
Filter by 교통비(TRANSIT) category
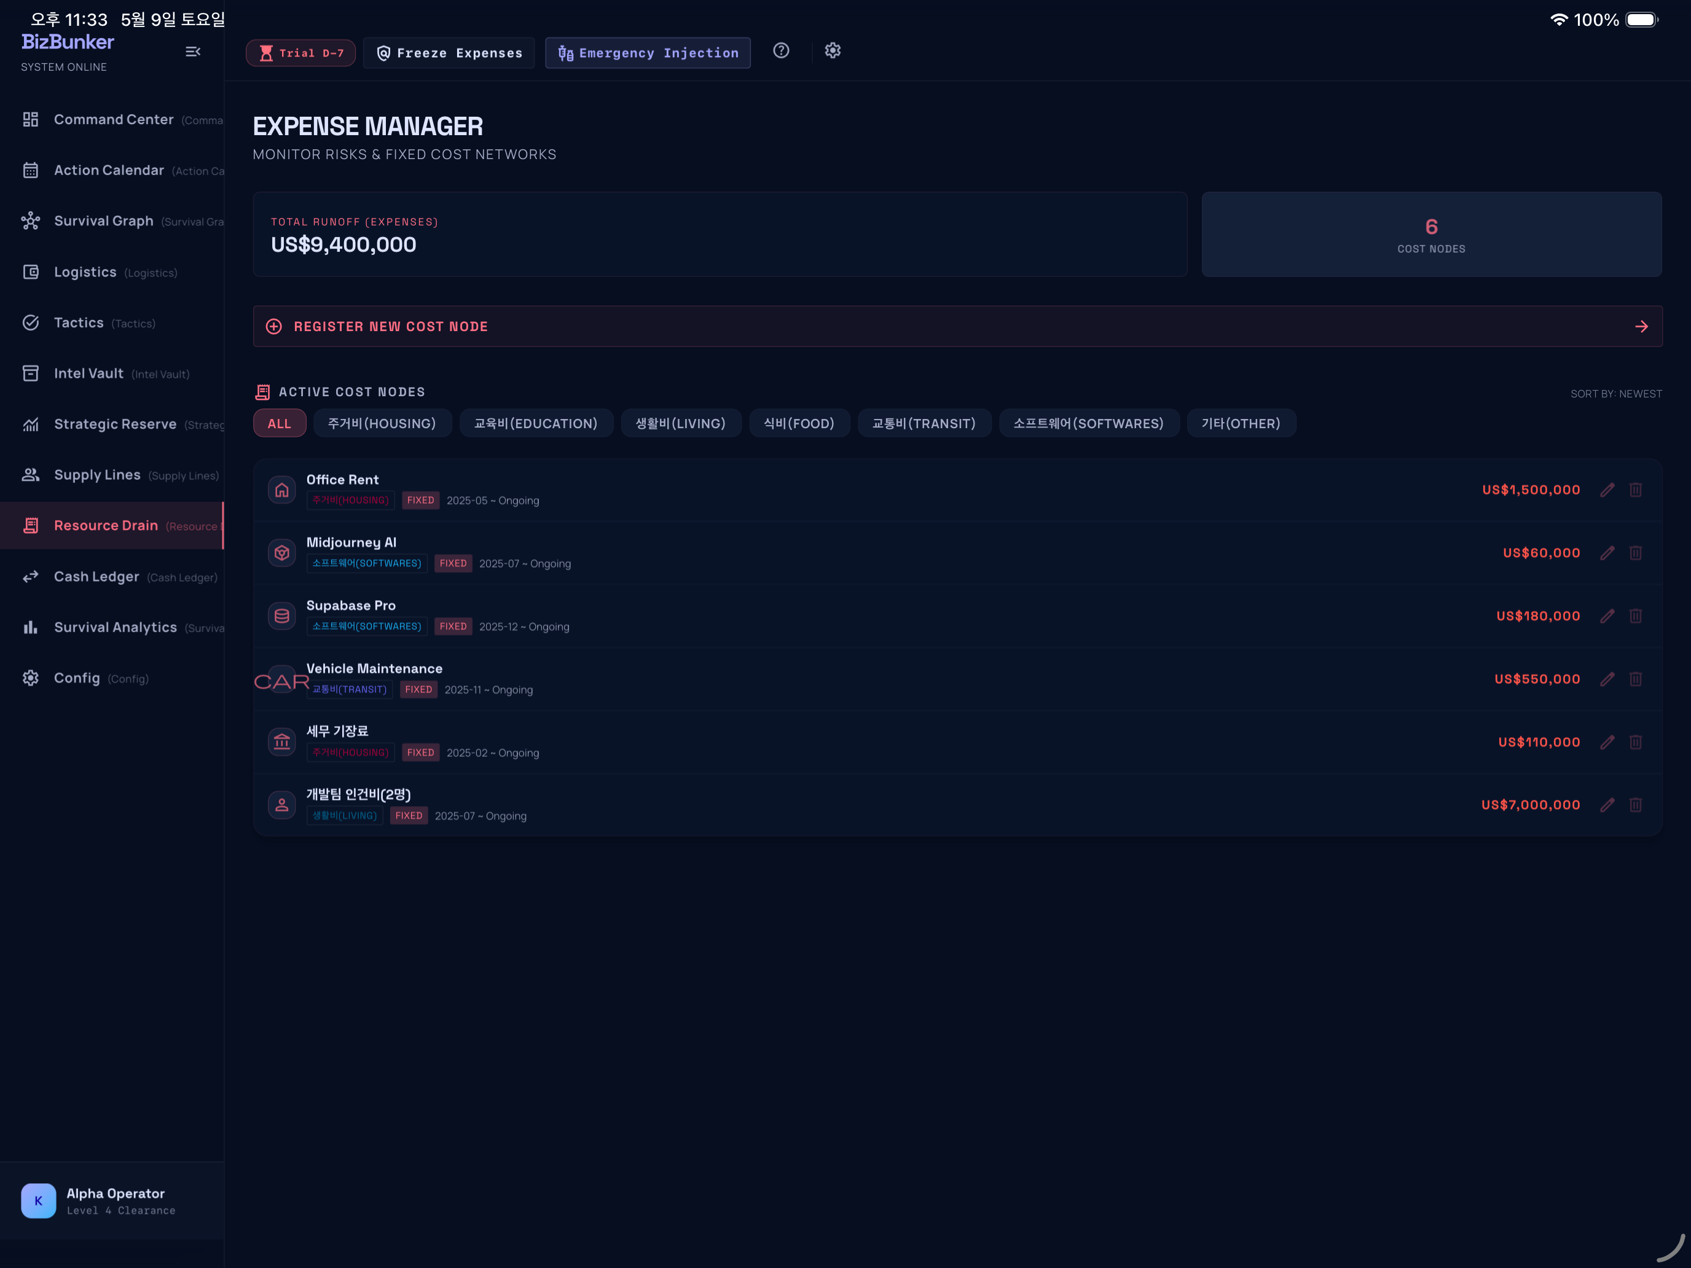point(924,423)
